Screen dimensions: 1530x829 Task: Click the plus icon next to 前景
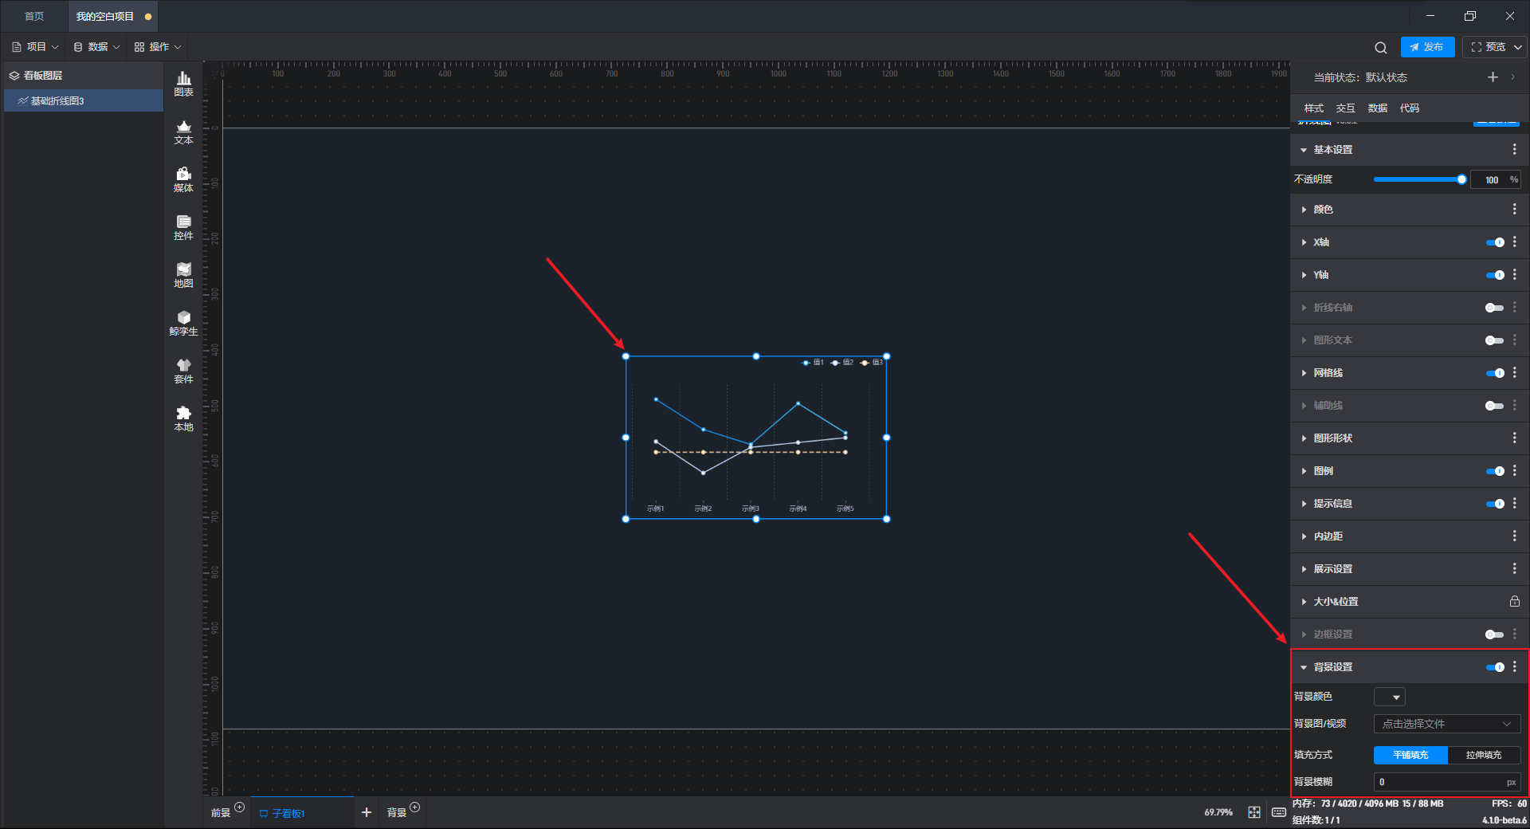pyautogui.click(x=239, y=807)
